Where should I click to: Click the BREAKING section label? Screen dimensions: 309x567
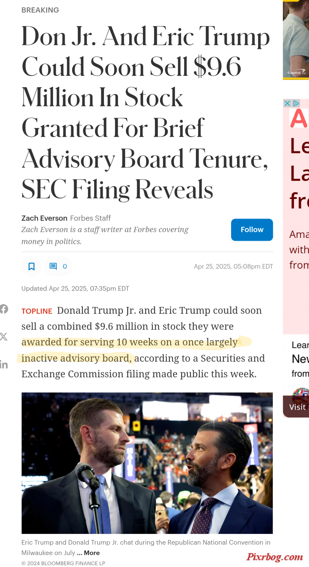pos(40,10)
